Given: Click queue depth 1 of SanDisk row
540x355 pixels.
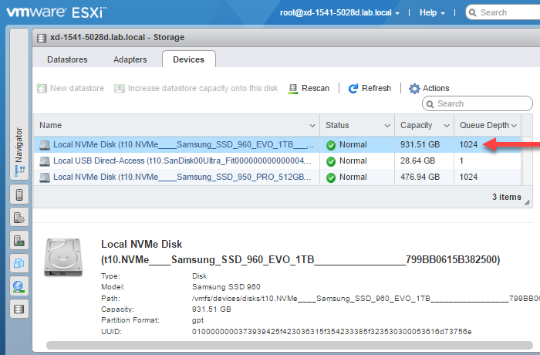Looking at the screenshot, I should point(461,161).
